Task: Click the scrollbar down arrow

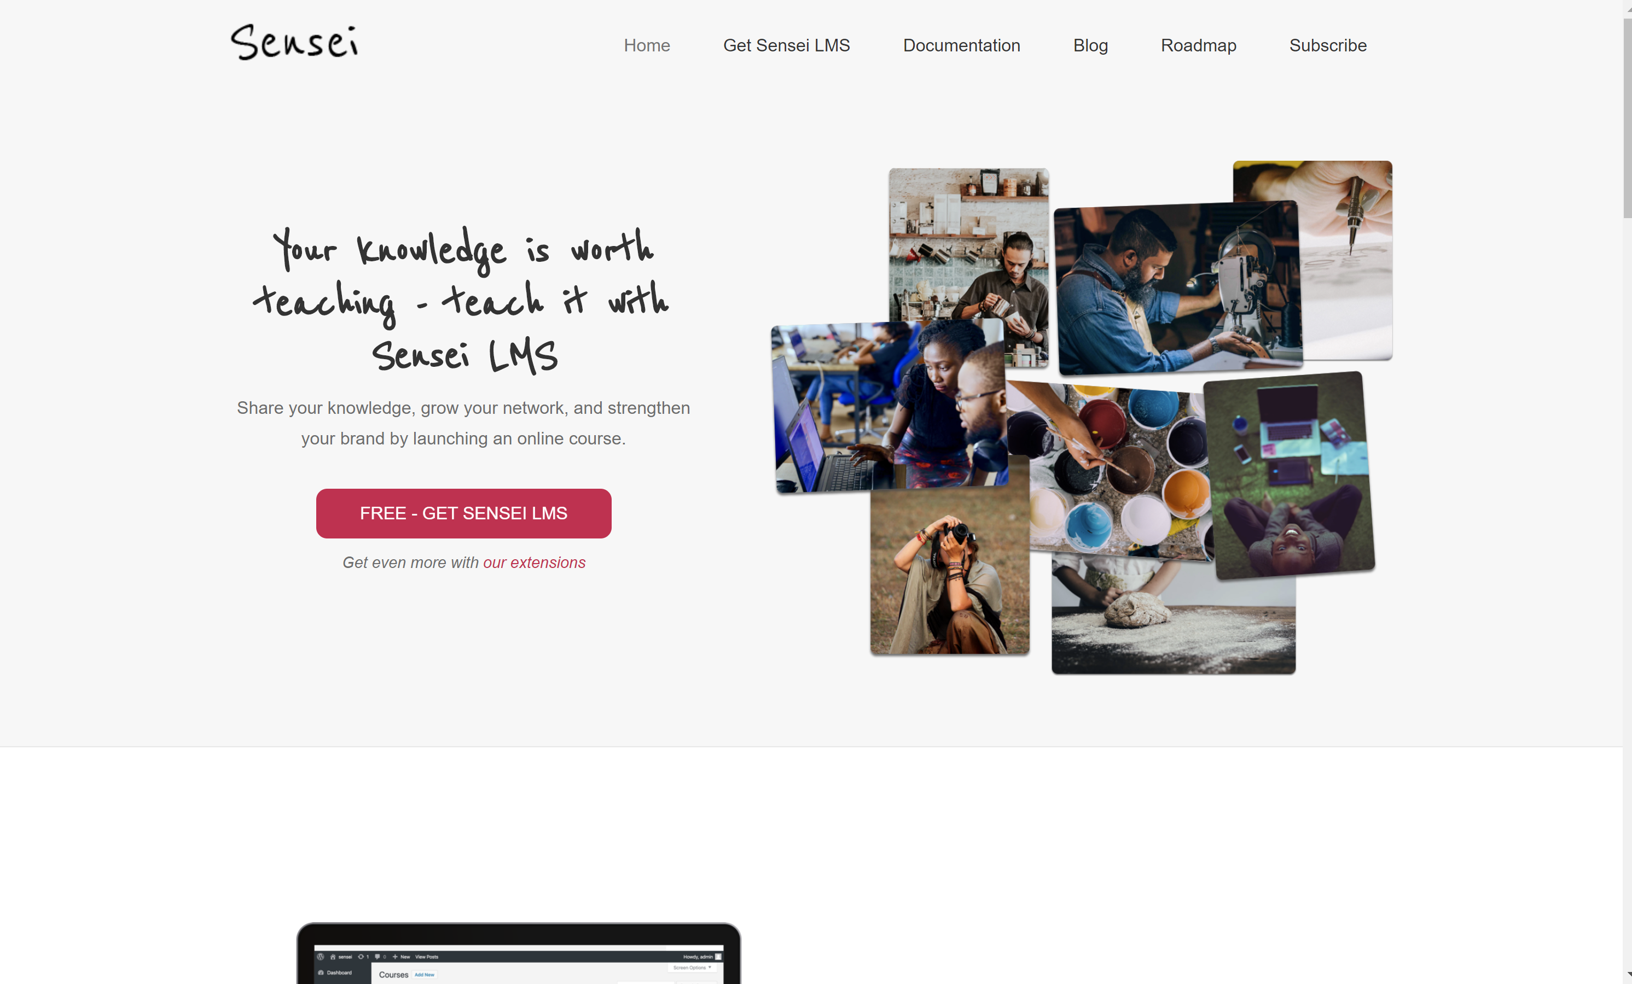Action: (1627, 975)
